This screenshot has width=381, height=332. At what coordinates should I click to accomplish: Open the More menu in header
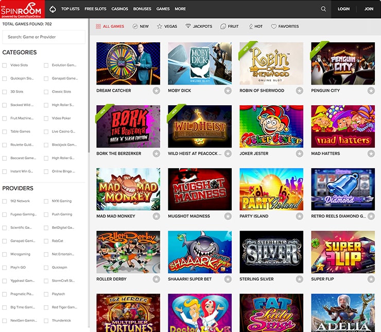click(x=180, y=9)
